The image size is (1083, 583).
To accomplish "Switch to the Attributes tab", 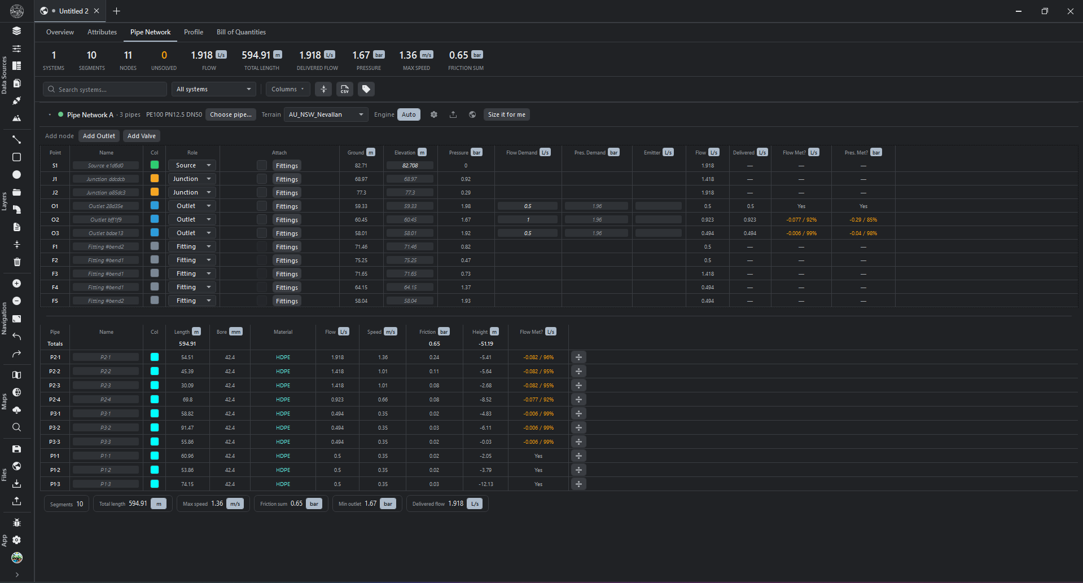I will (x=102, y=32).
